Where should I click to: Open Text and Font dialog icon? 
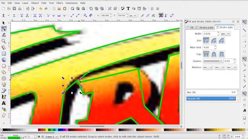[128, 8]
